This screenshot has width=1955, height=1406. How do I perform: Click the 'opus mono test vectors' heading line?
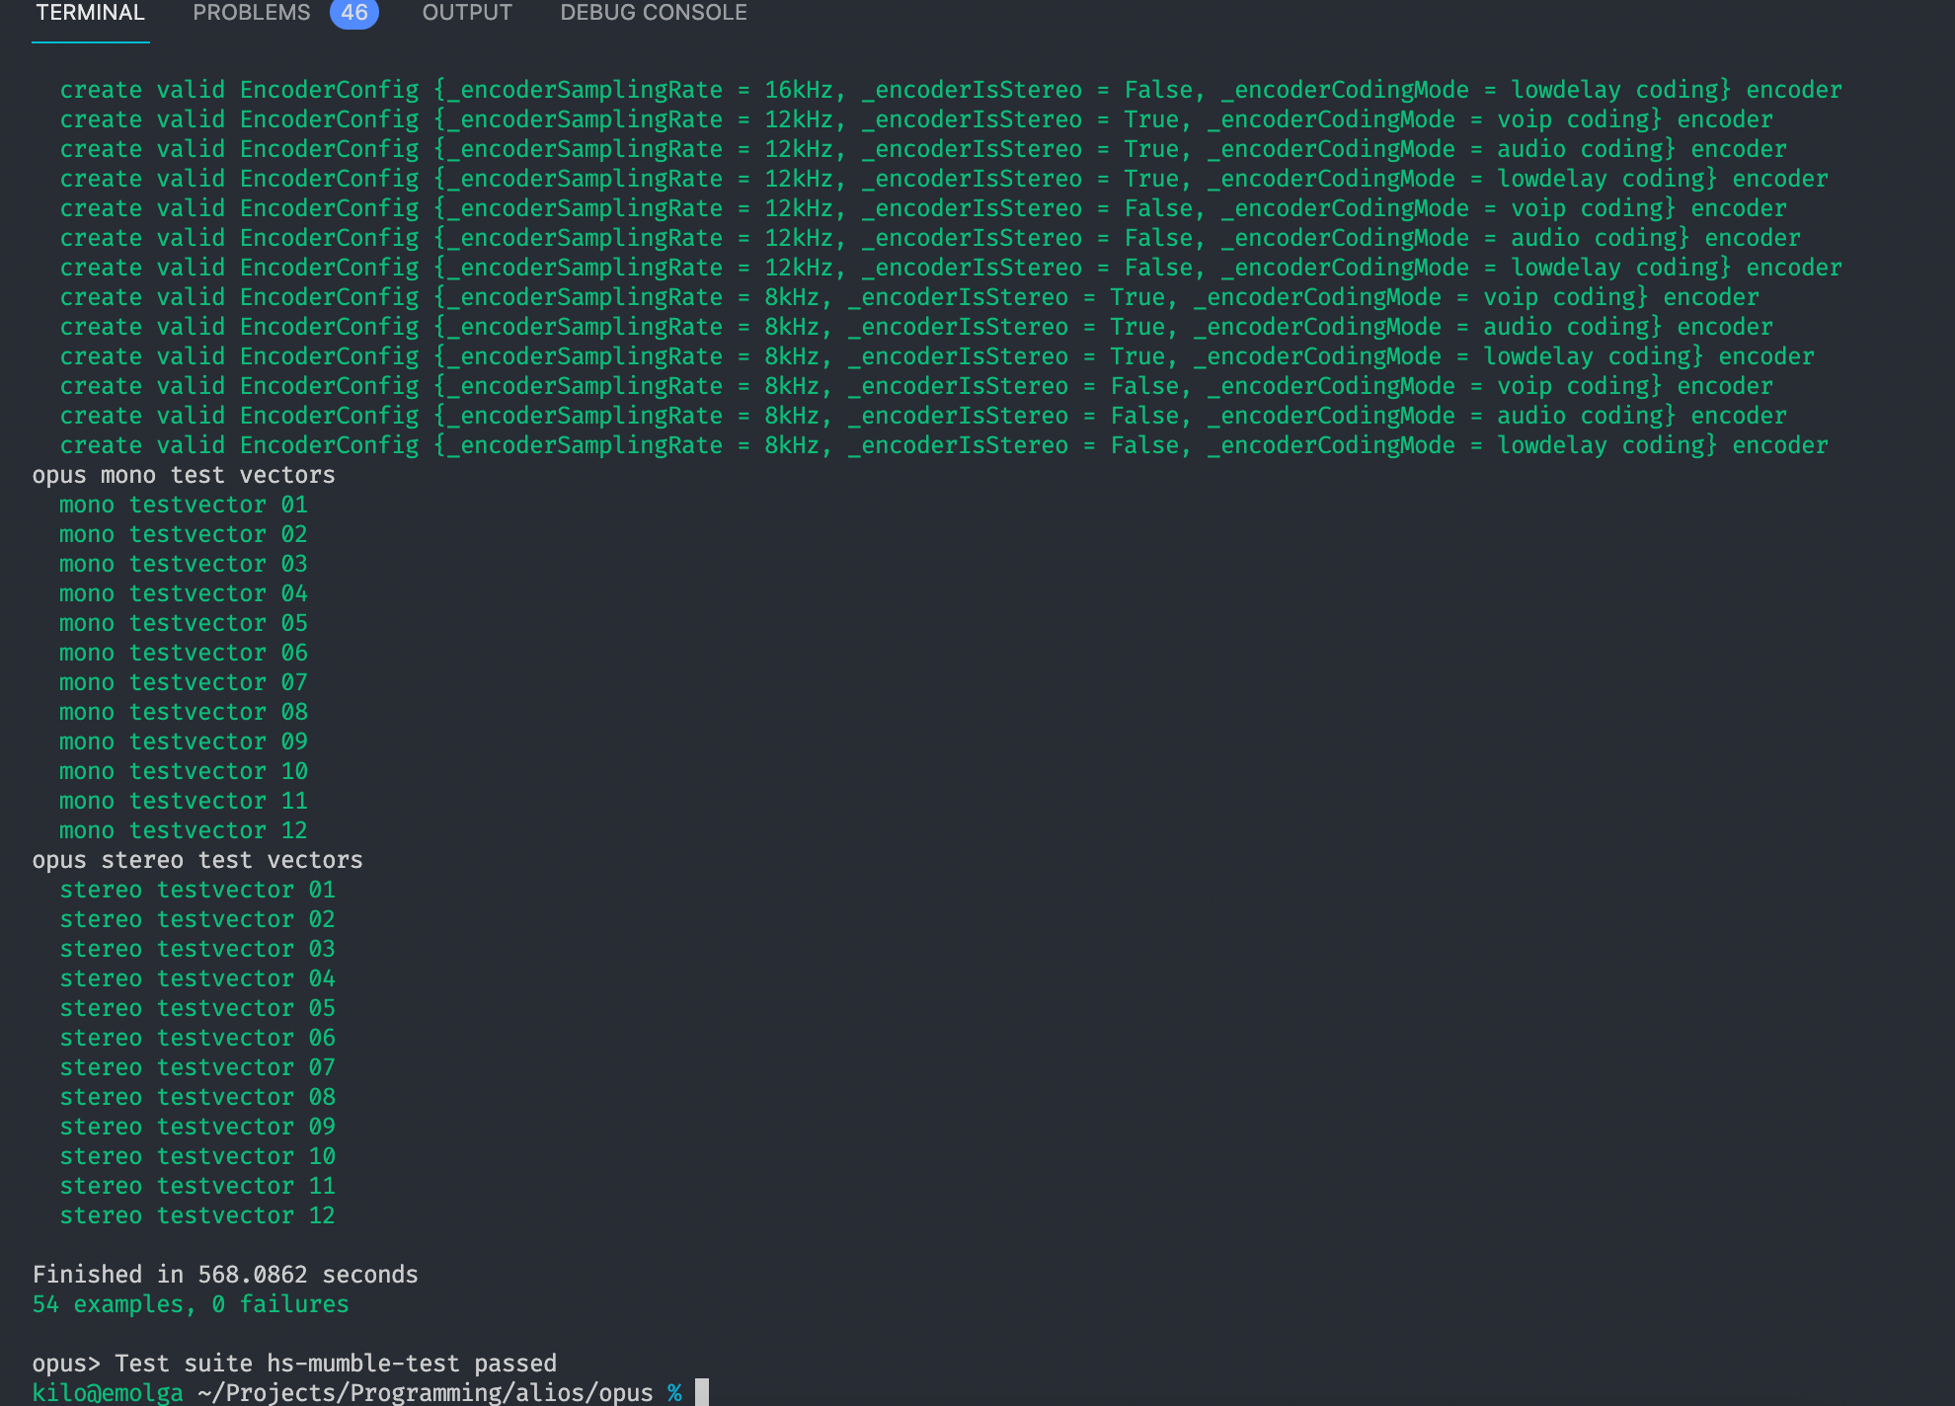184,475
